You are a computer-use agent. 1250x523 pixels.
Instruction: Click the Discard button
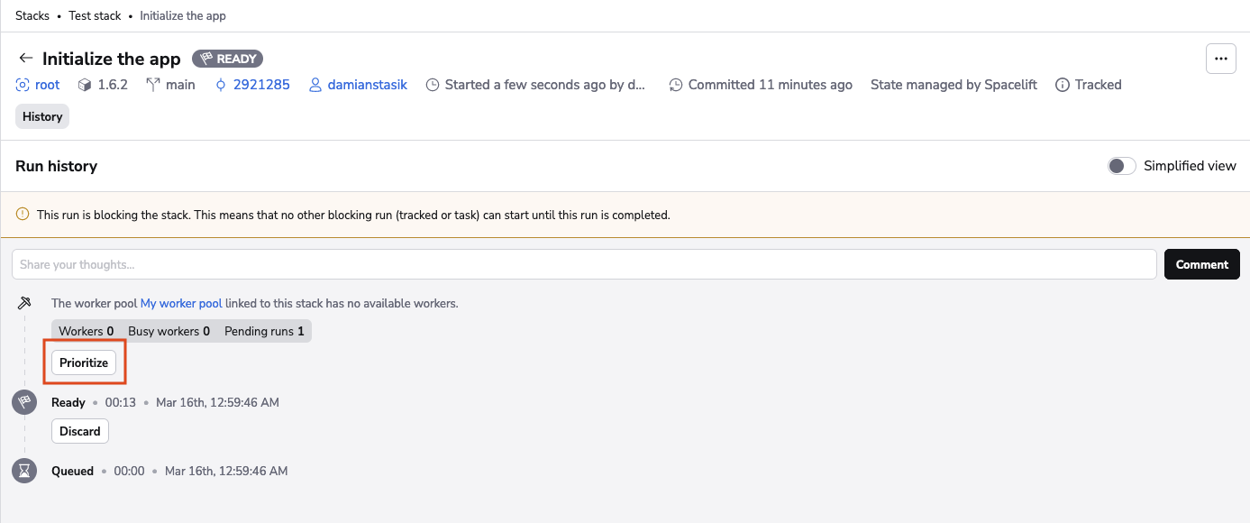[80, 431]
